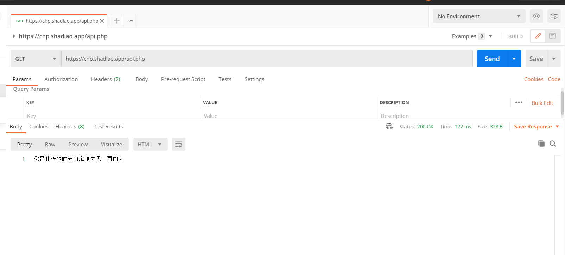
Task: Open a new request tab with plus icon
Action: point(117,21)
